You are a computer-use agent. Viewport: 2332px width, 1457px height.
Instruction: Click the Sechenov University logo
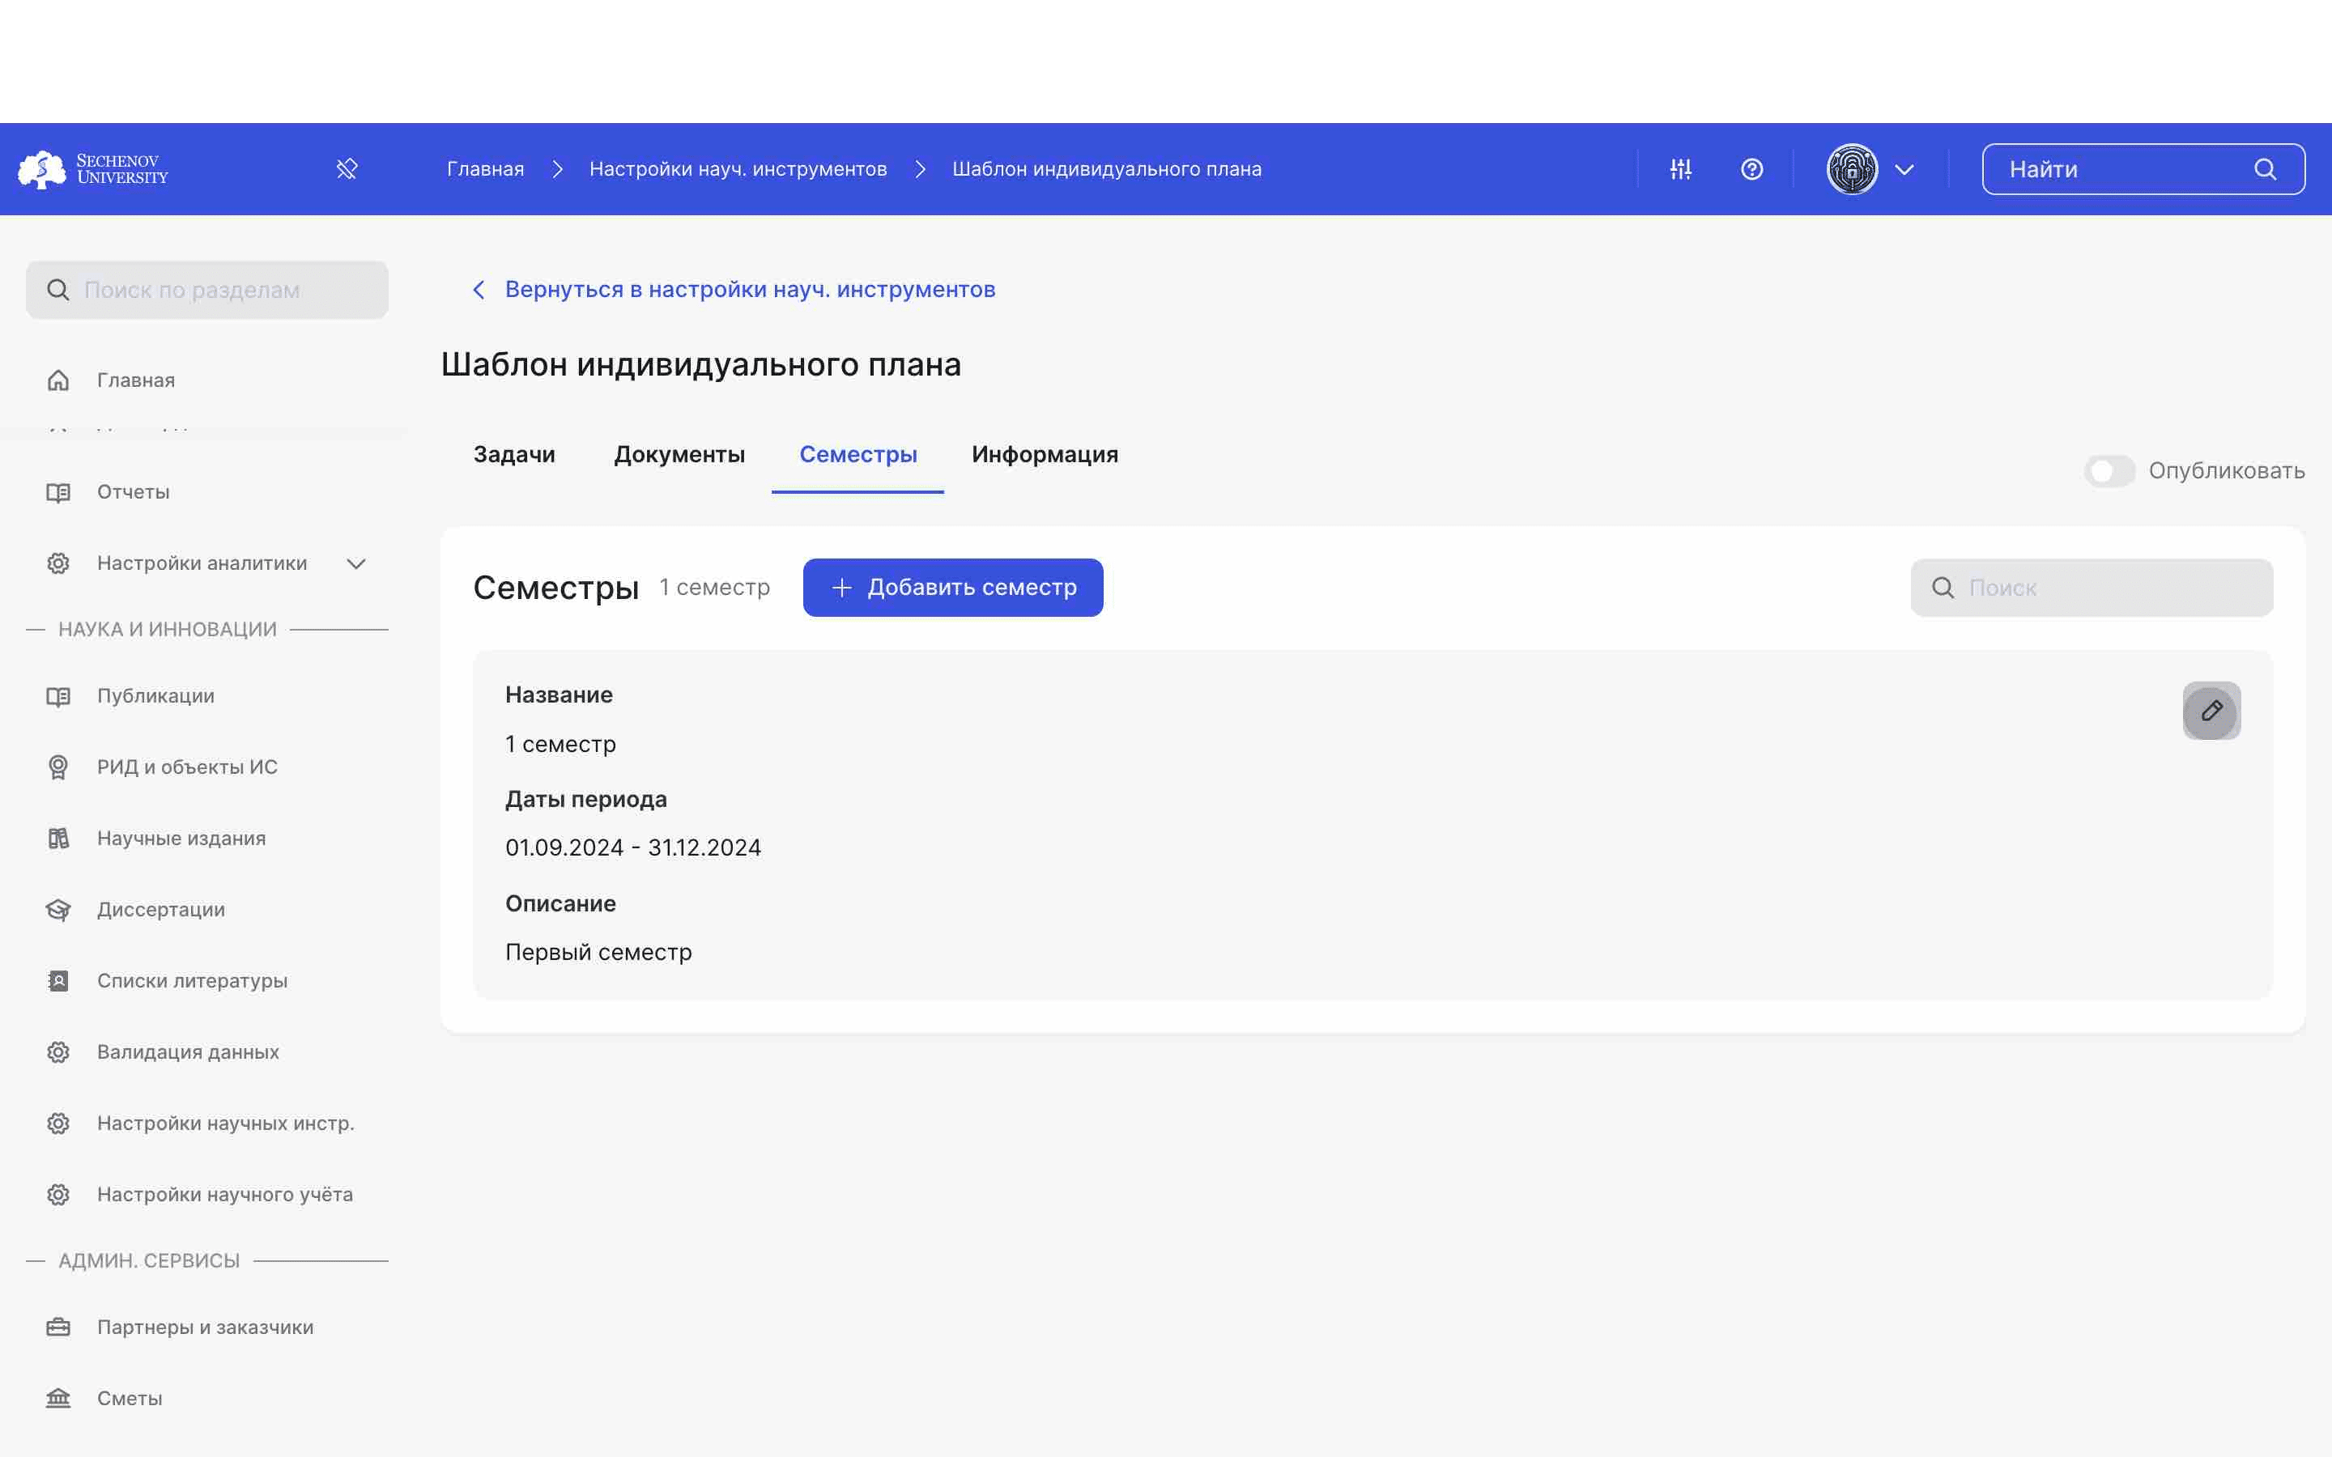click(x=93, y=168)
